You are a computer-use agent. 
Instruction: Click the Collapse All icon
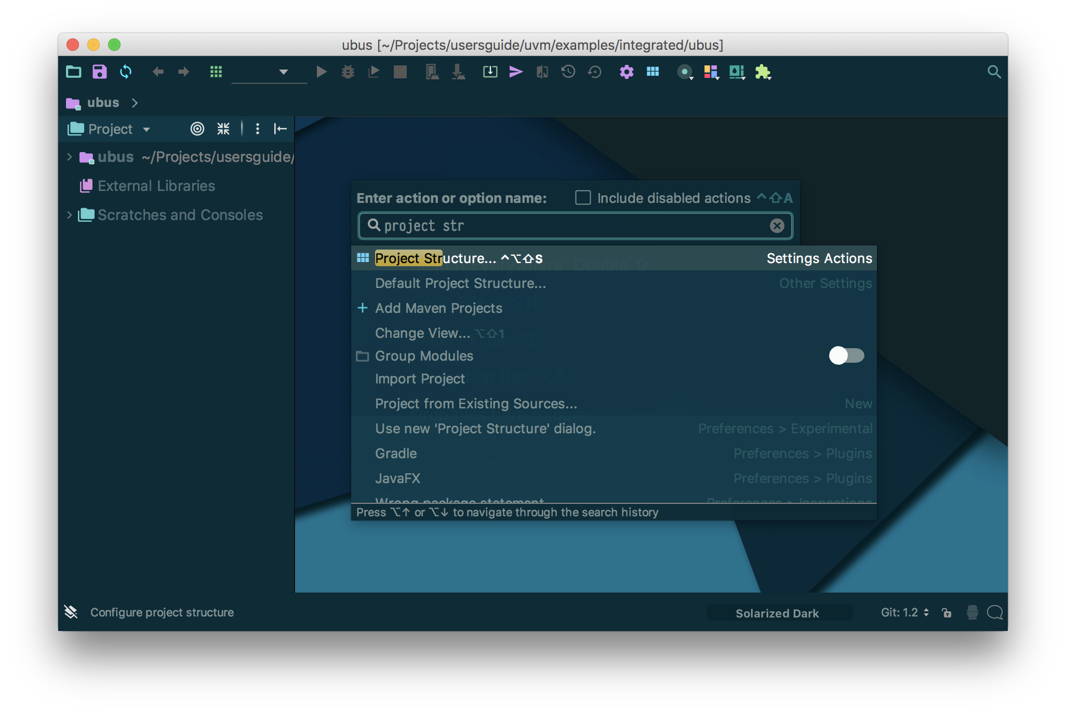point(223,129)
